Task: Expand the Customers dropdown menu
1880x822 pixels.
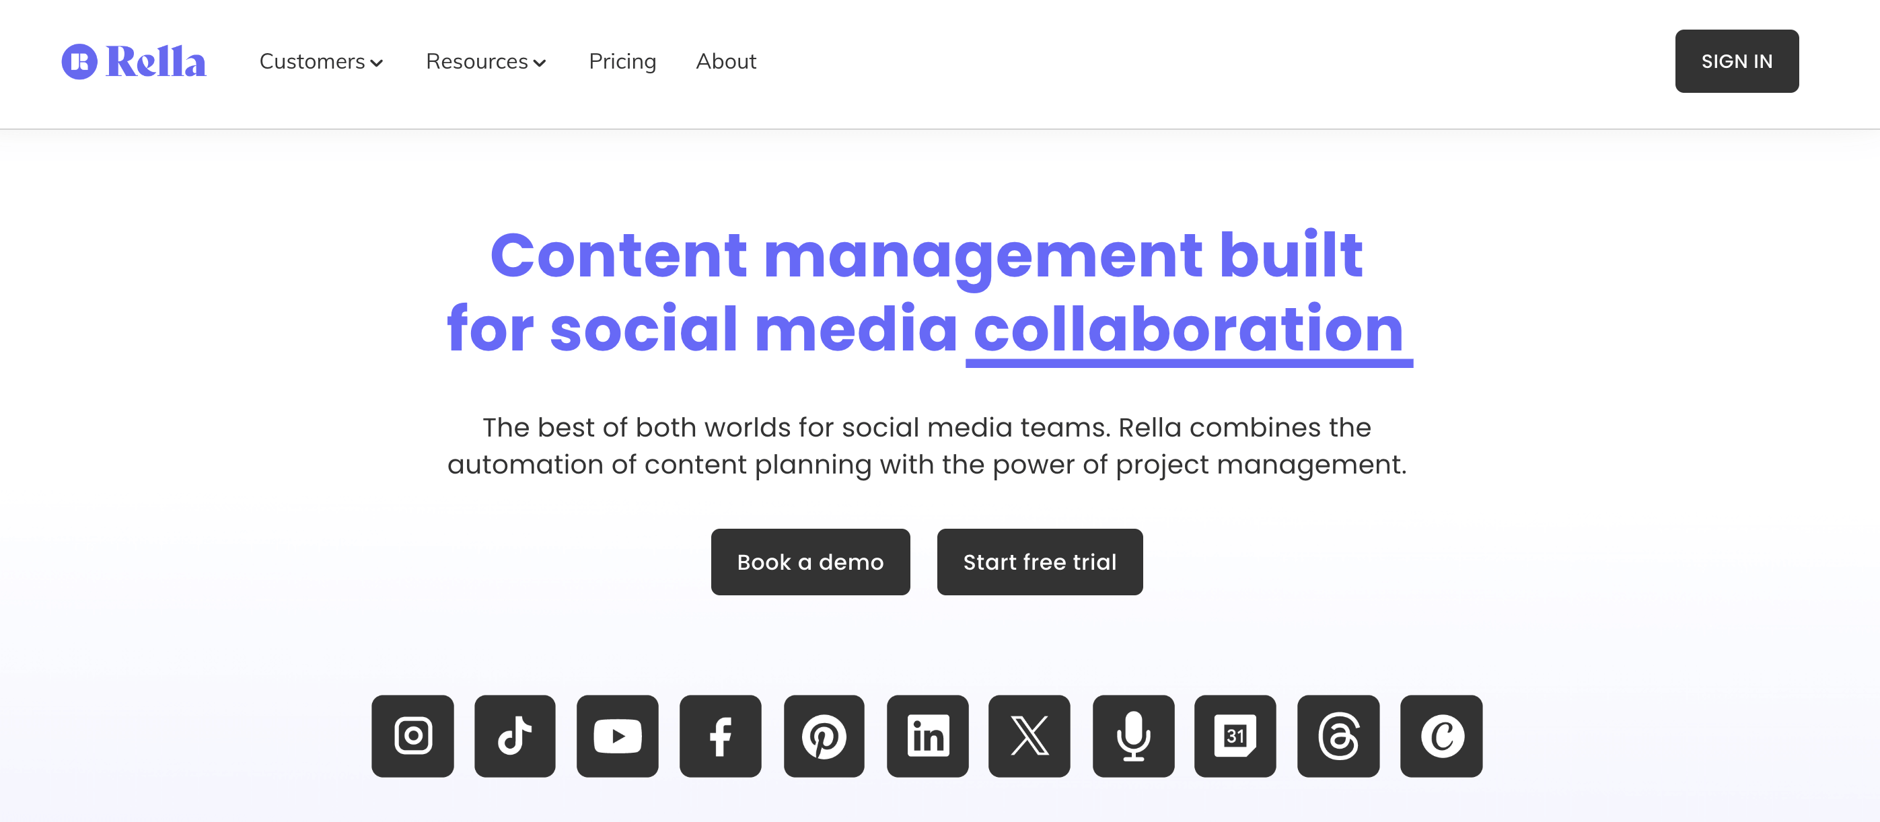Action: [x=321, y=61]
